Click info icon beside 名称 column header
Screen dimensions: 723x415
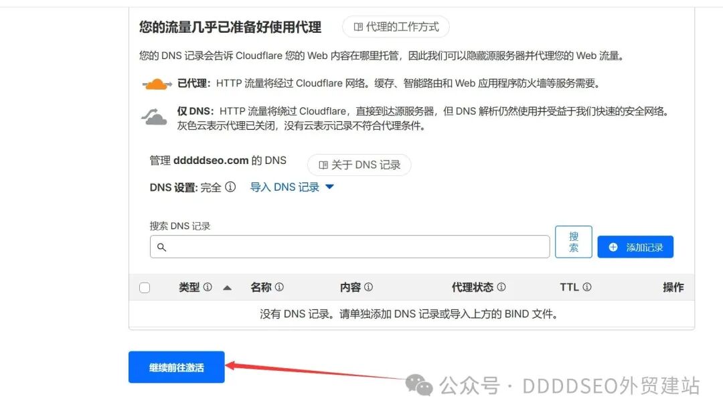[x=279, y=286]
